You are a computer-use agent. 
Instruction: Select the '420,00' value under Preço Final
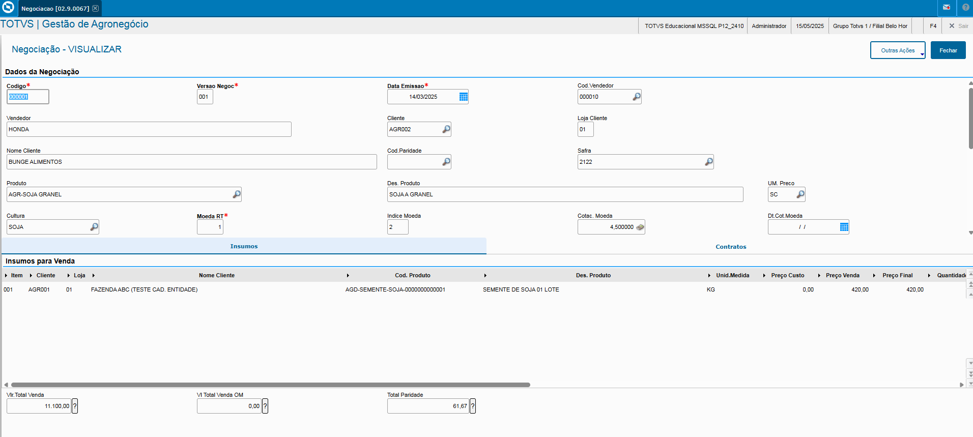tap(915, 289)
